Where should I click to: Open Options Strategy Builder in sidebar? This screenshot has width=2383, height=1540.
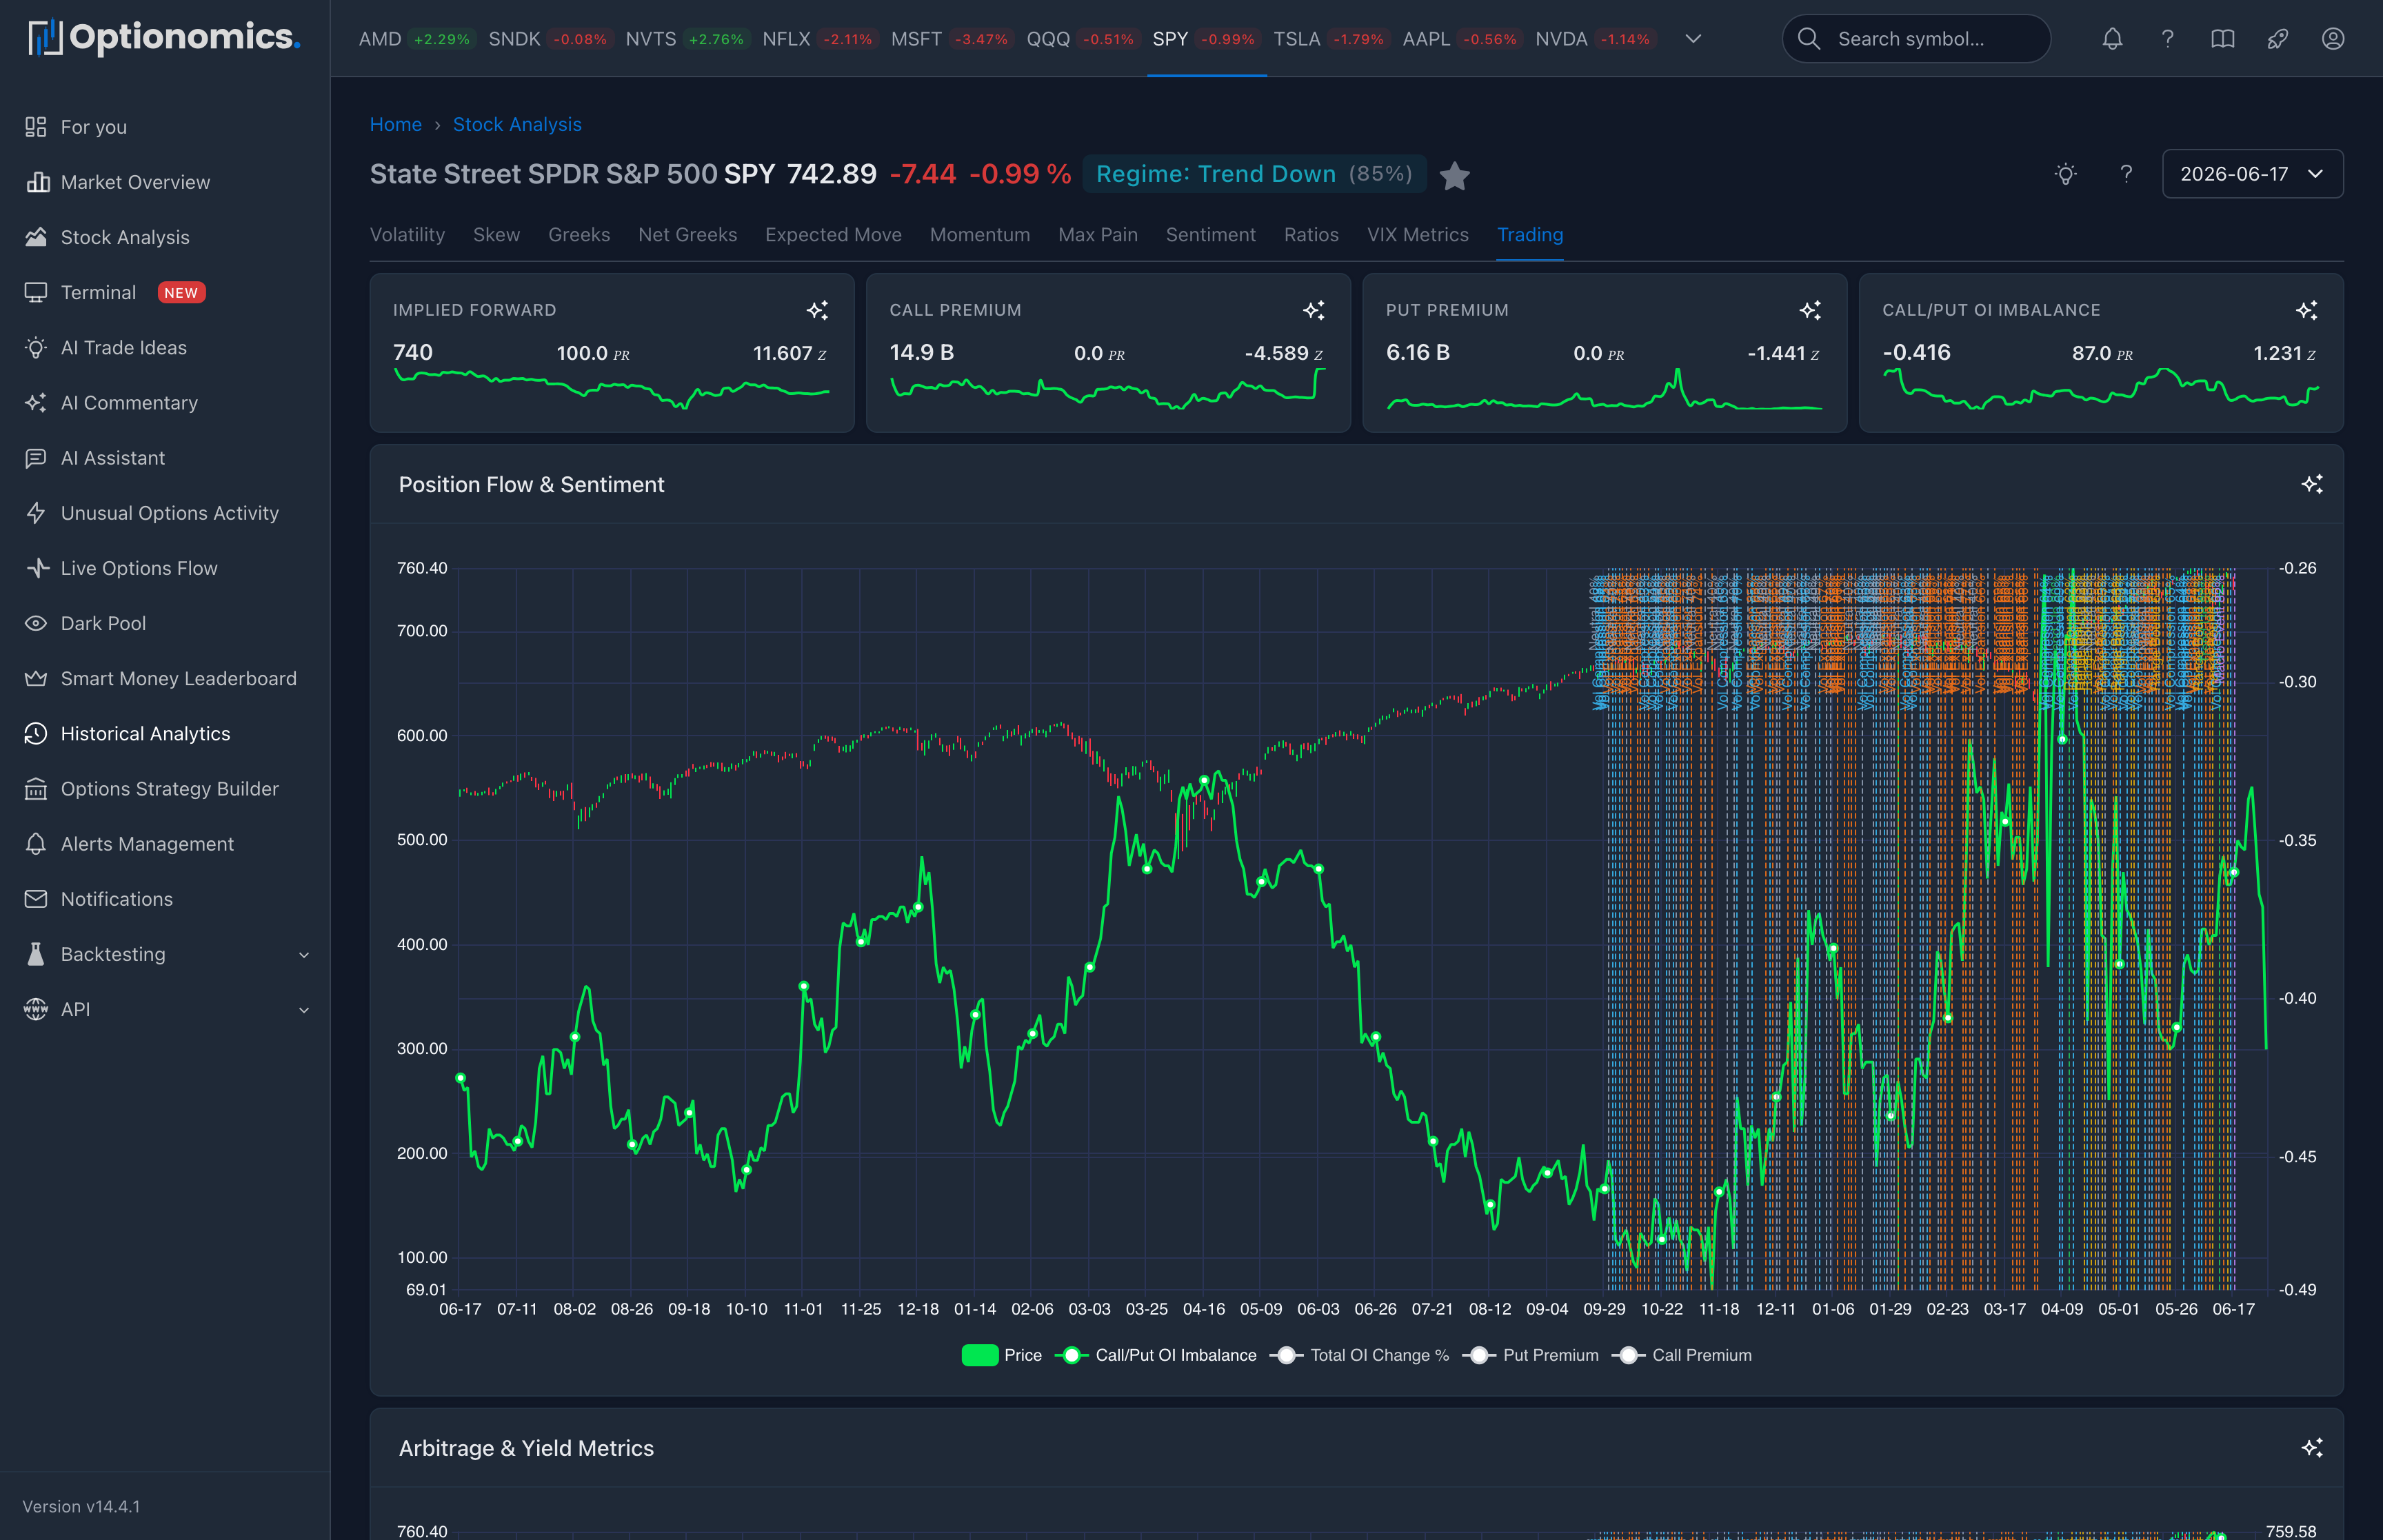click(165, 789)
